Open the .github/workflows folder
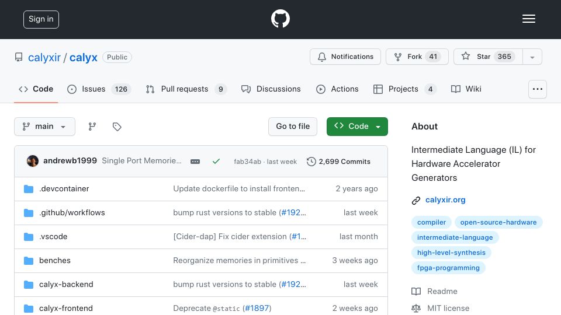This screenshot has height=315, width=561. (72, 212)
